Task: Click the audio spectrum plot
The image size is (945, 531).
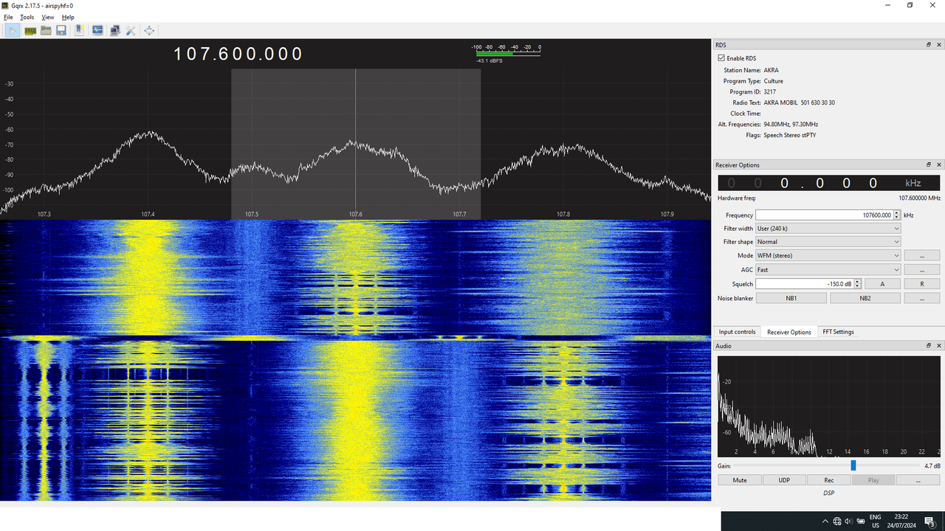Action: tap(829, 406)
